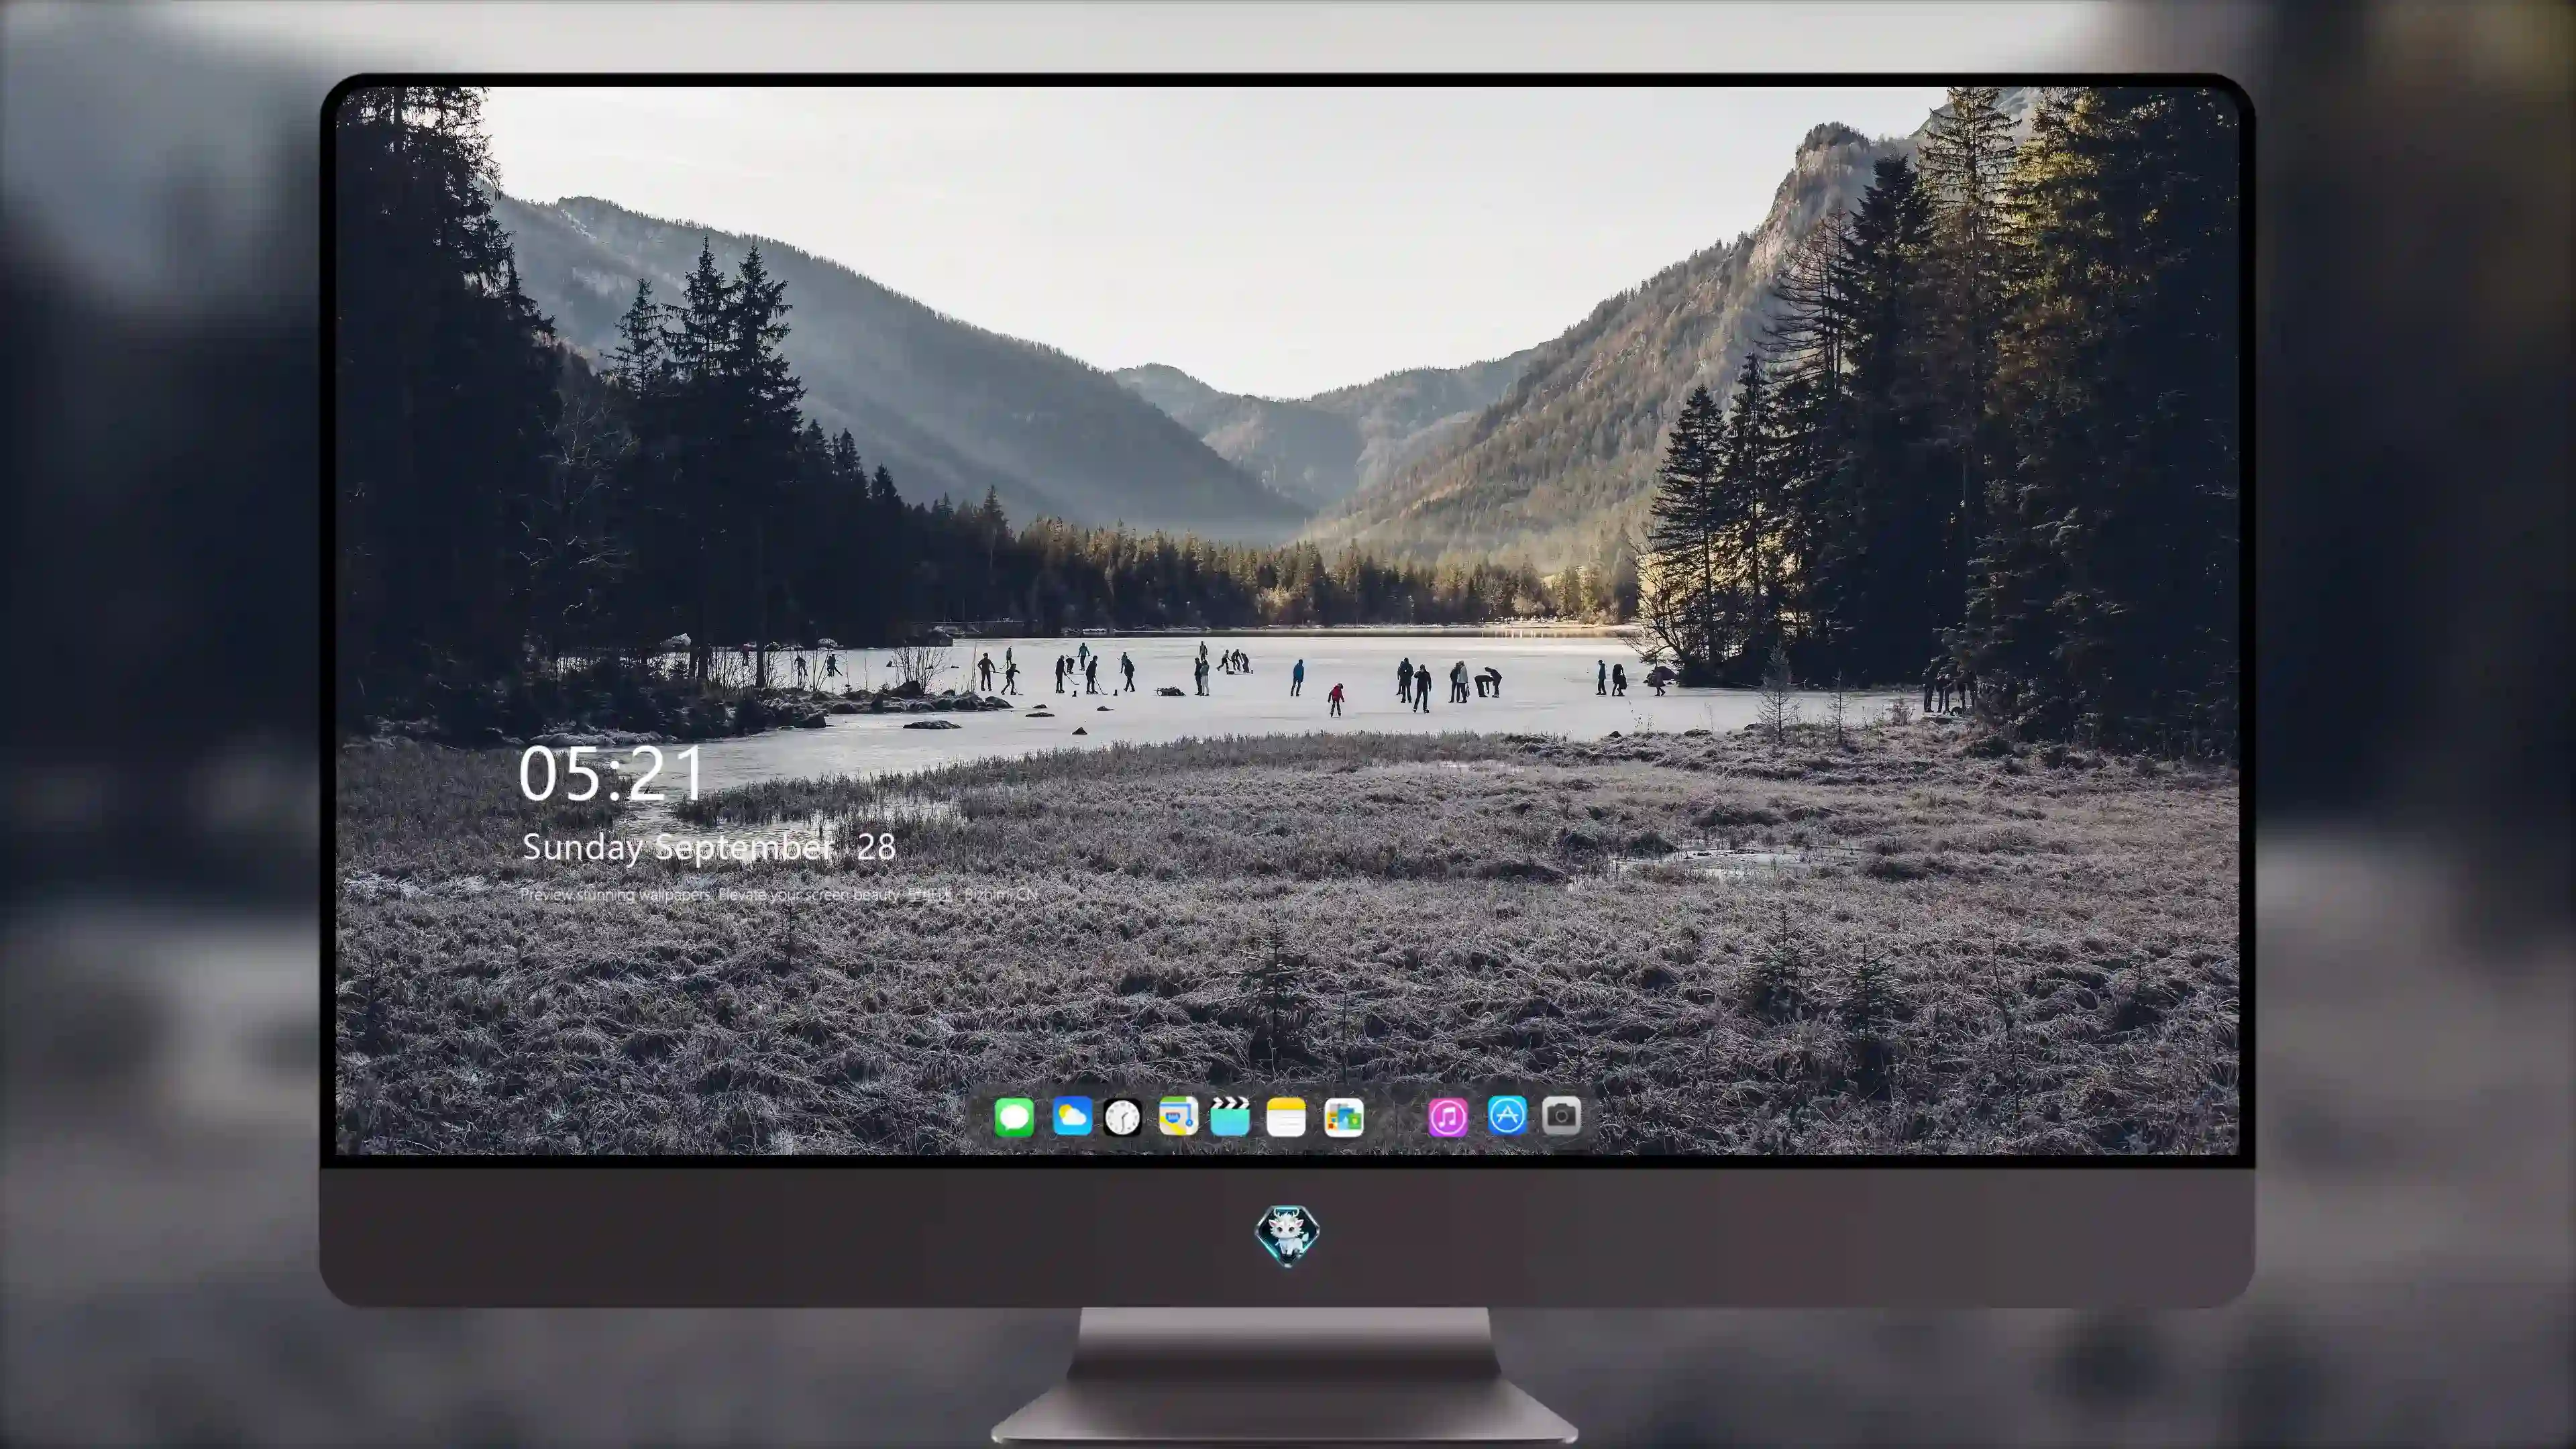Open the Weather app in the dock
This screenshot has height=1449, width=2576.
coord(1072,1117)
